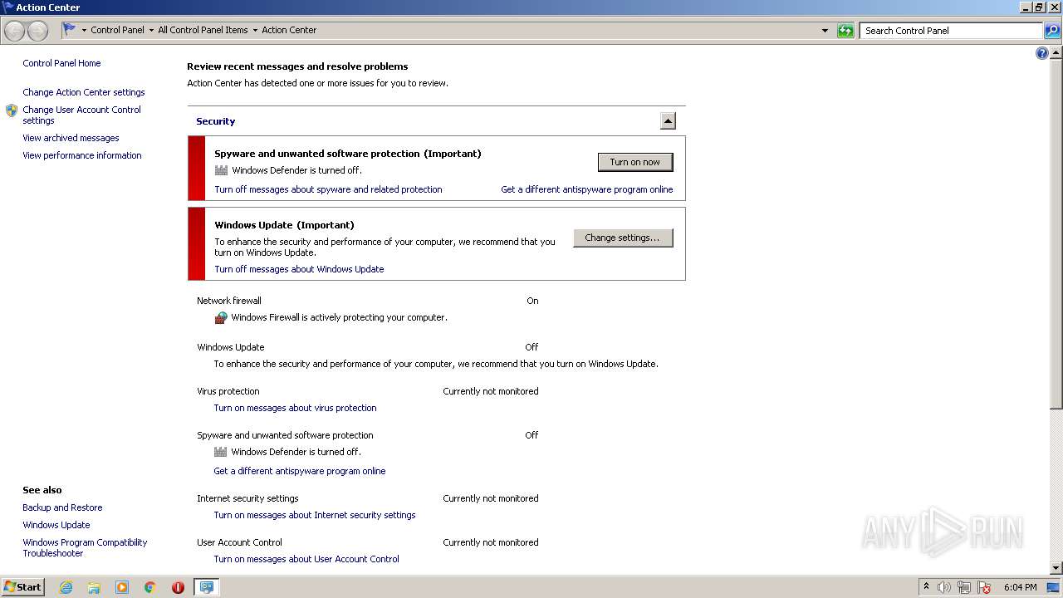Click Get a different antispyware program online in alert box
Screen dimensions: 1063x598
click(x=587, y=189)
